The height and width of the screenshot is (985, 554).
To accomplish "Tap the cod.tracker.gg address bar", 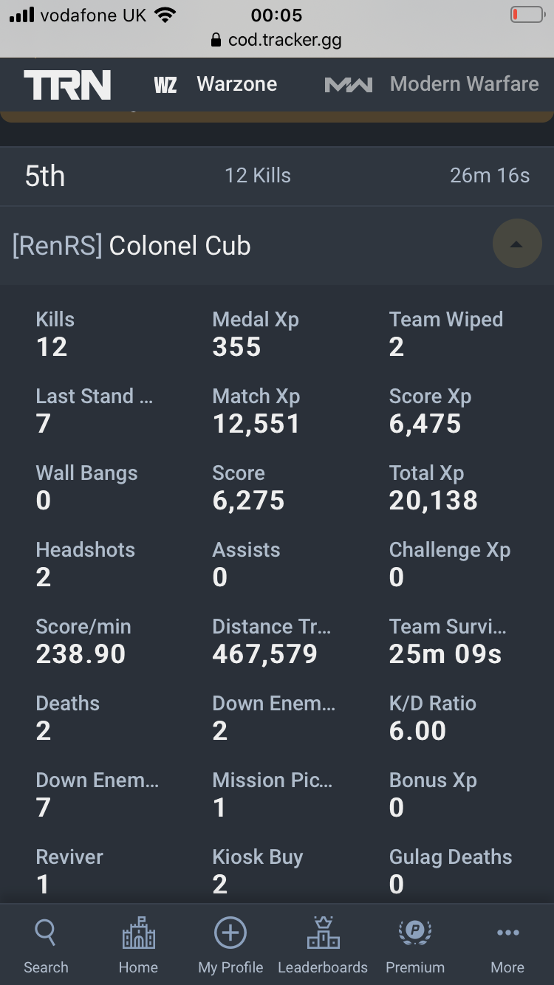I will (276, 40).
